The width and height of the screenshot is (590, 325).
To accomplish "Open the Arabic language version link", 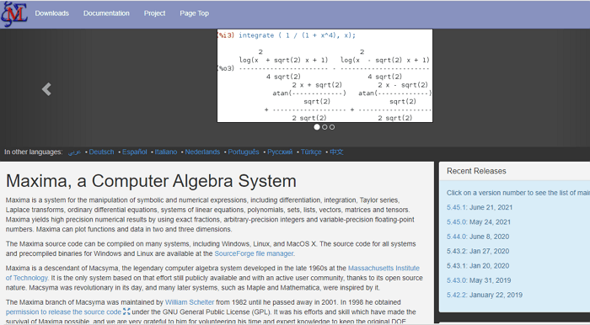I will point(74,152).
